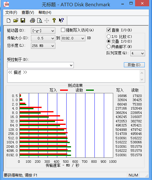The width and height of the screenshot is (152, 180).
Task: Open the 文件(F) menu
Action: point(11,13)
